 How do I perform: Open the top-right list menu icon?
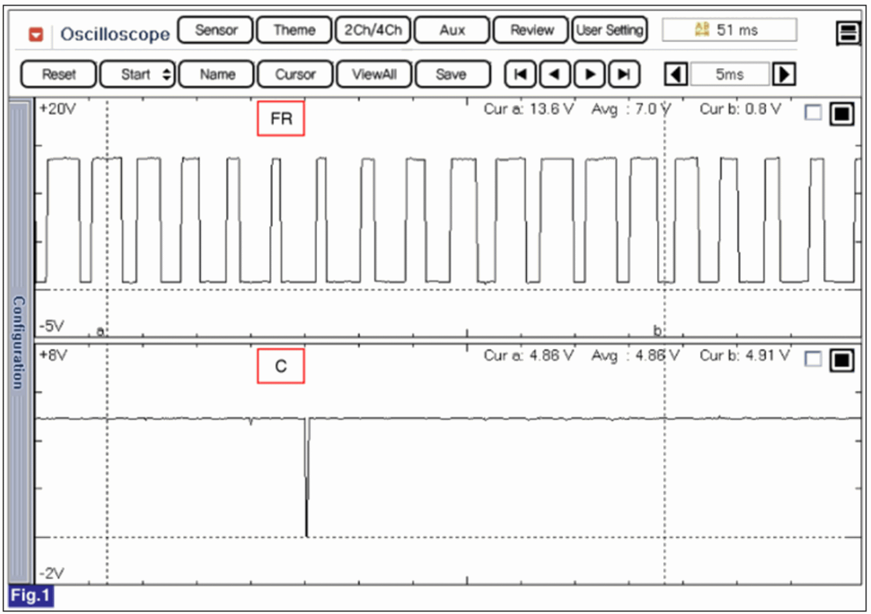point(848,33)
